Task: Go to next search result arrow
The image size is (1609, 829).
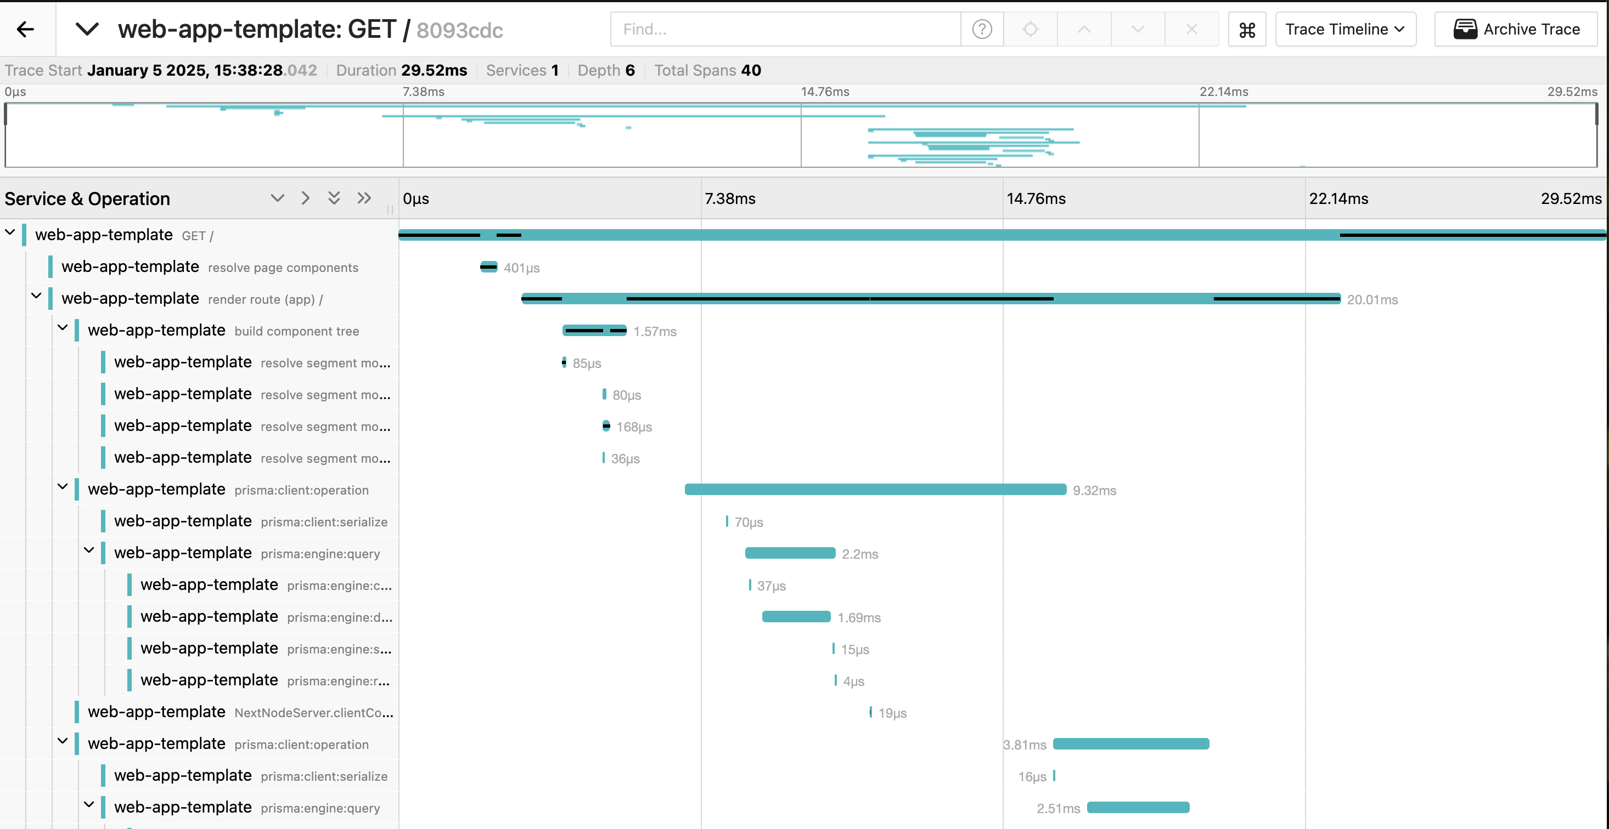Action: point(1138,30)
